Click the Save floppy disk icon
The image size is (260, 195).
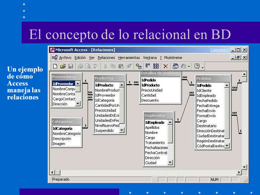[x=71, y=66]
